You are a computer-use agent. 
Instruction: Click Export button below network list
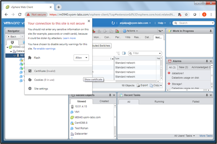142,85
